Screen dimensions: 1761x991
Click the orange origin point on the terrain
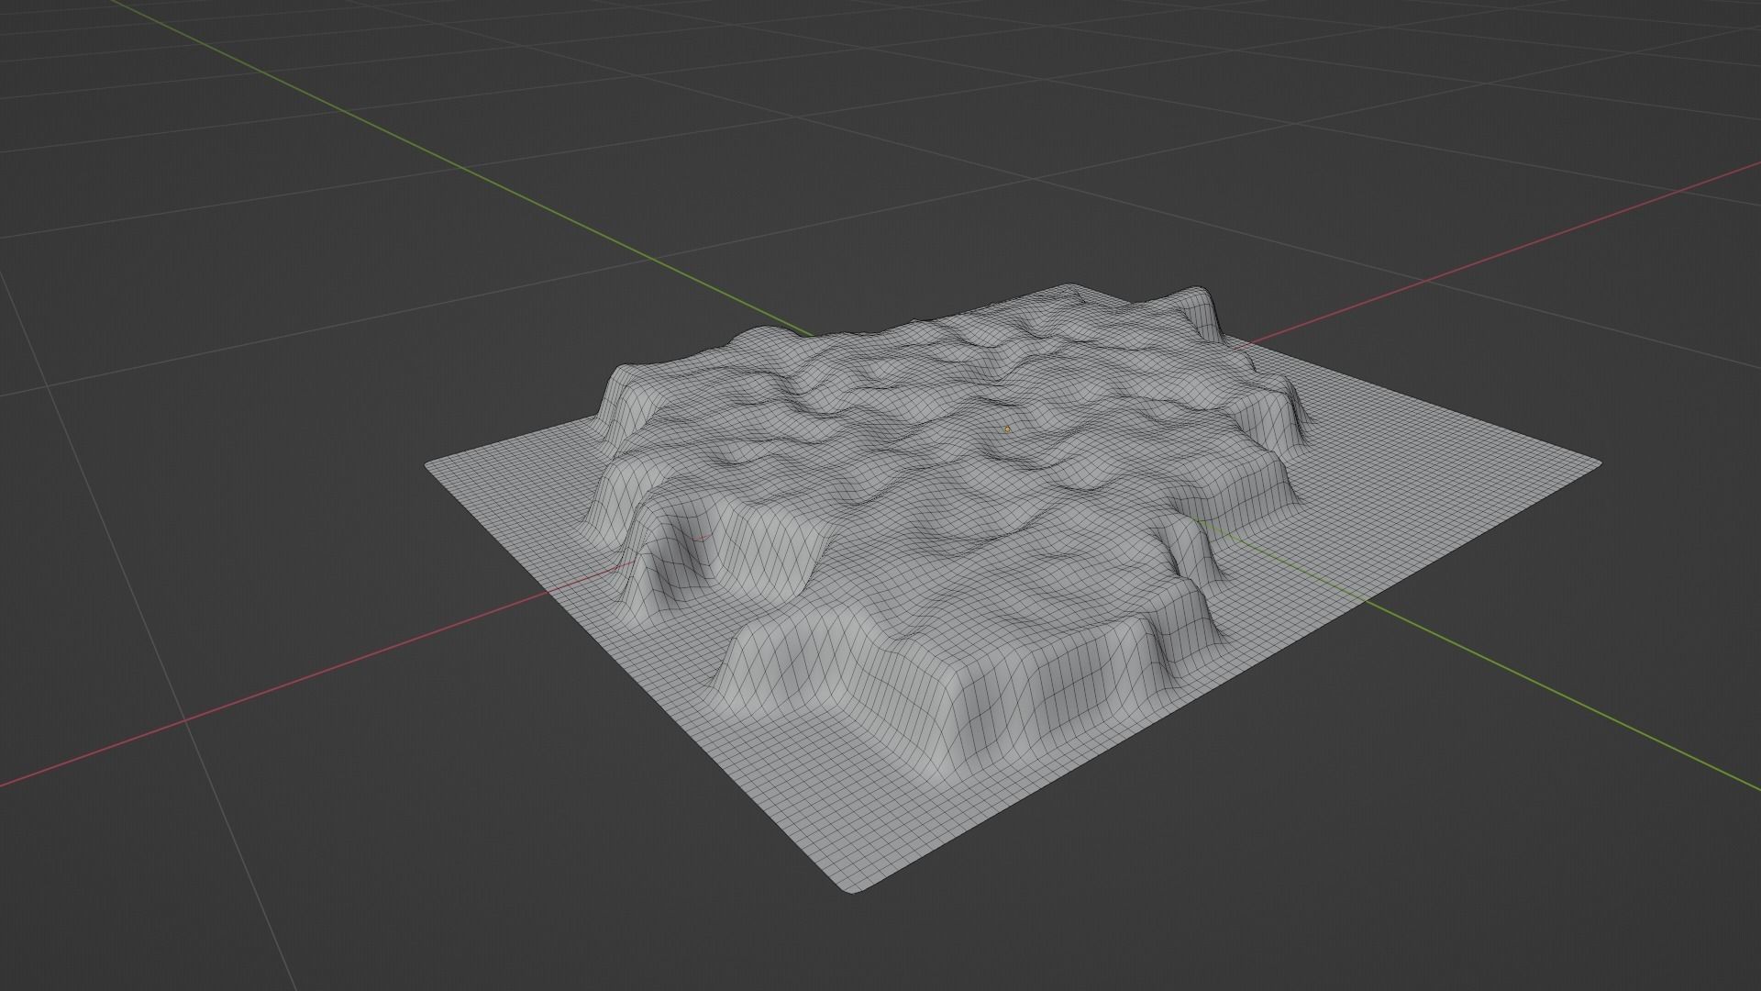coord(1007,429)
